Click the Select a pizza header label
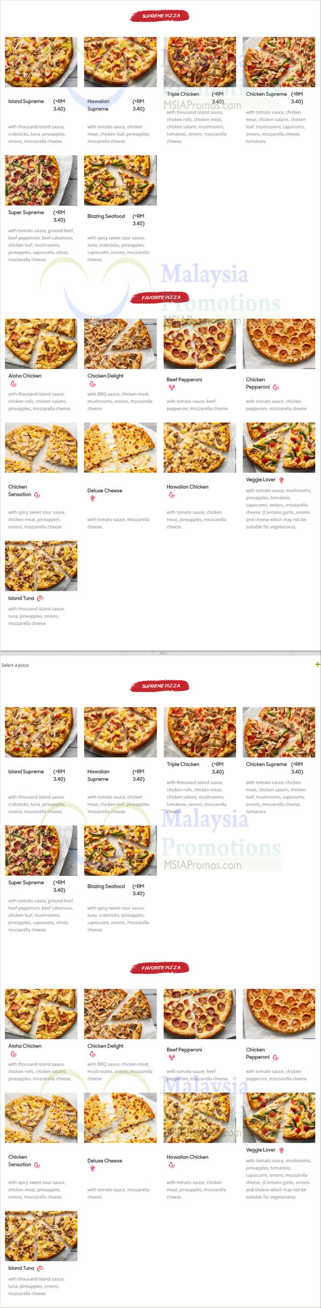 pos(15,666)
